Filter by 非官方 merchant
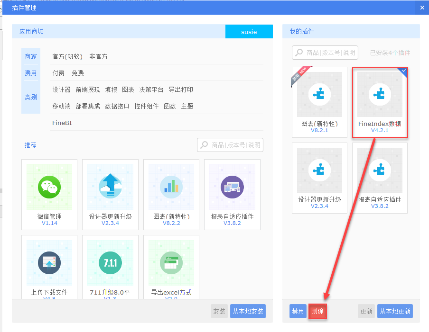The height and width of the screenshot is (332, 429). pyautogui.click(x=99, y=56)
